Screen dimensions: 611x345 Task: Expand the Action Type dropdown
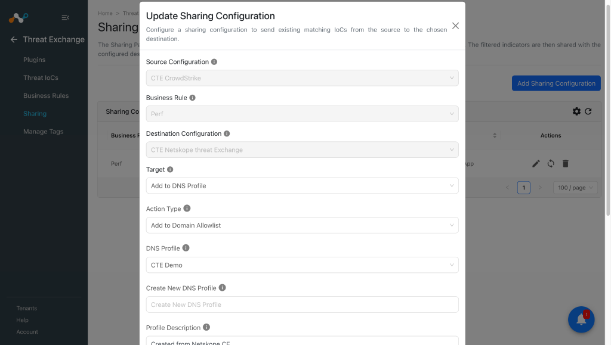pyautogui.click(x=302, y=225)
